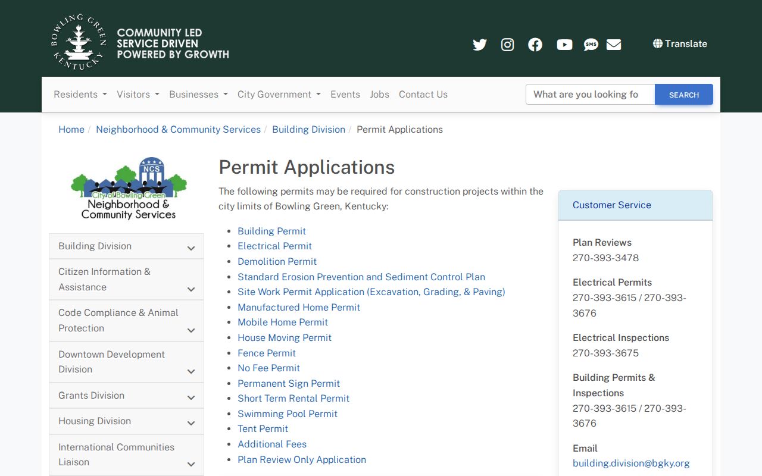The width and height of the screenshot is (762, 476).
Task: Expand Code Compliance & Animal Protection section
Action: click(x=126, y=321)
